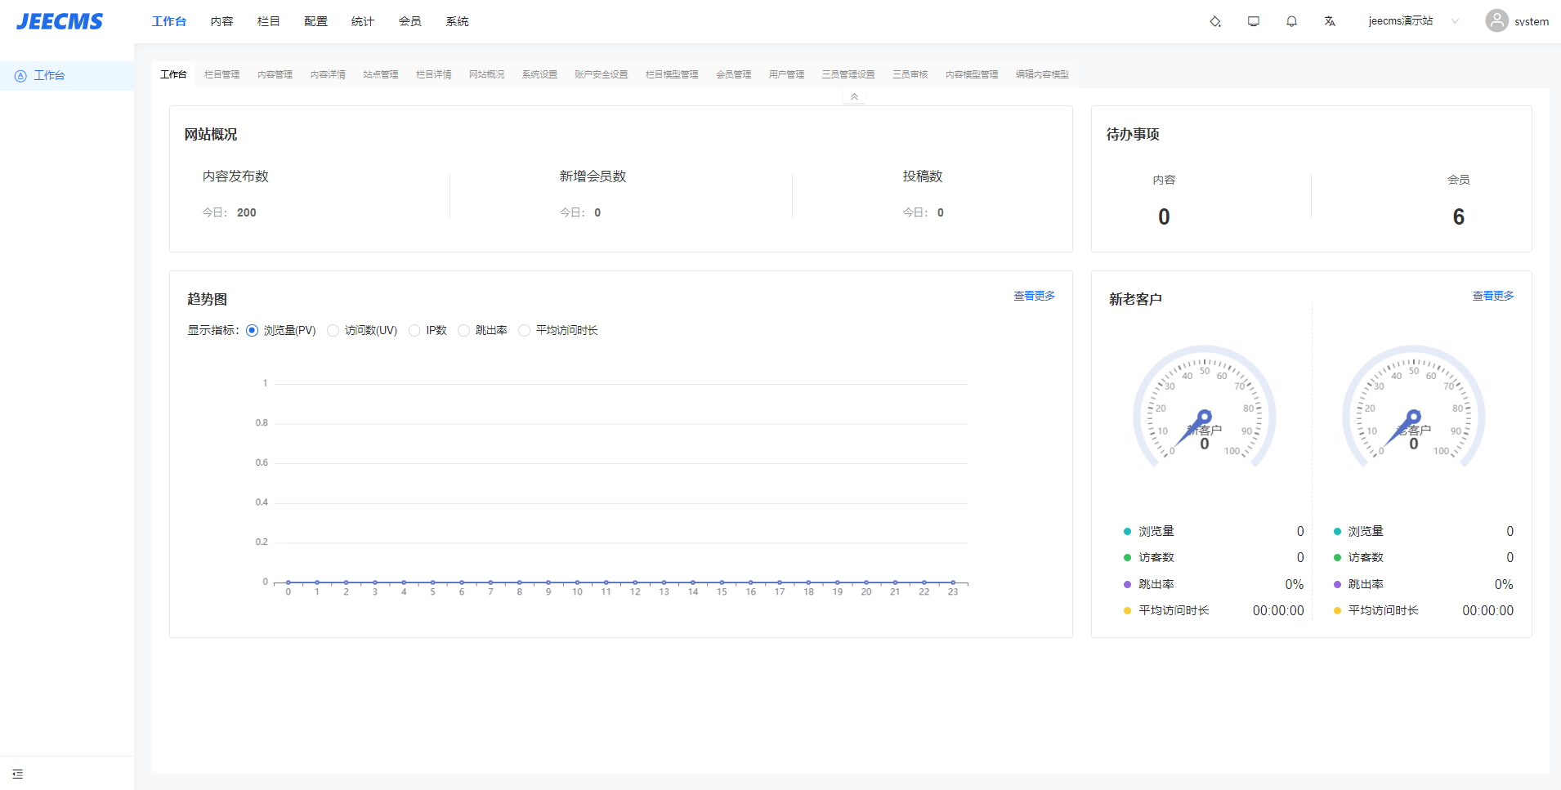Expand the jeecms演示站 site dropdown

[x=1455, y=21]
